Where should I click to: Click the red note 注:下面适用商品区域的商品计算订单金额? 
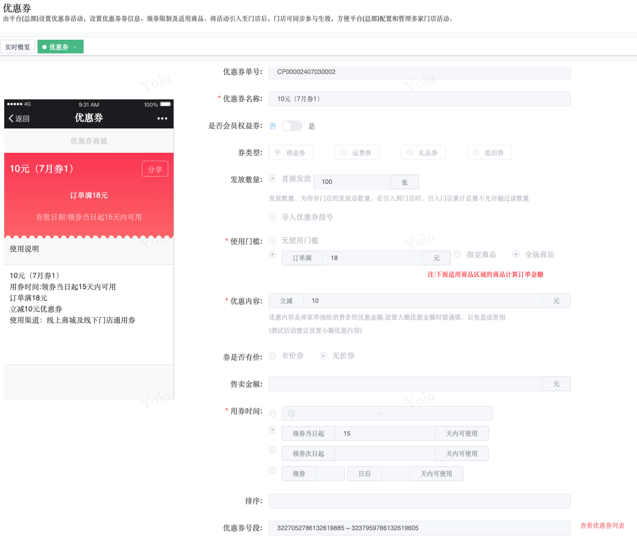pyautogui.click(x=485, y=274)
